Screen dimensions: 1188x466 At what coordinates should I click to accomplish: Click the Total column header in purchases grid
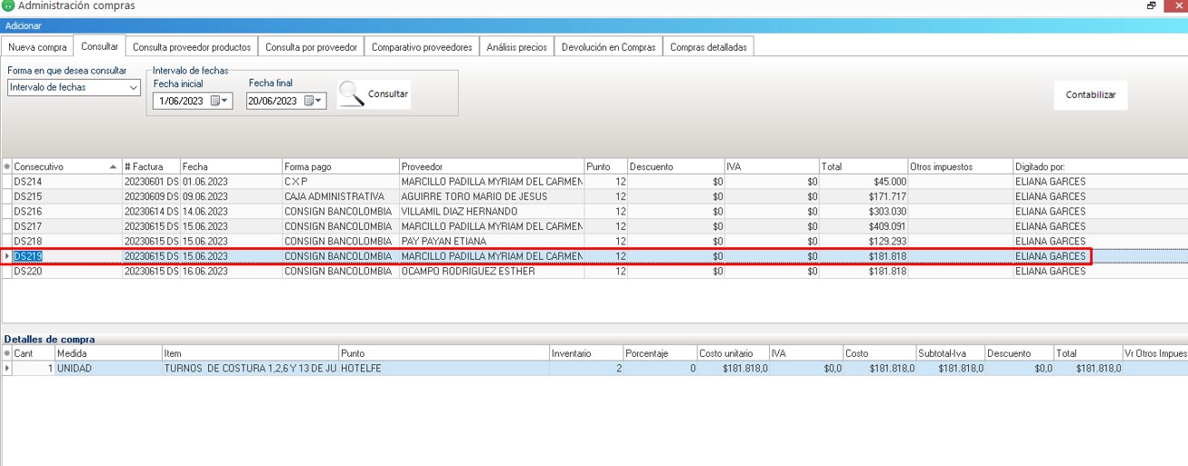862,167
